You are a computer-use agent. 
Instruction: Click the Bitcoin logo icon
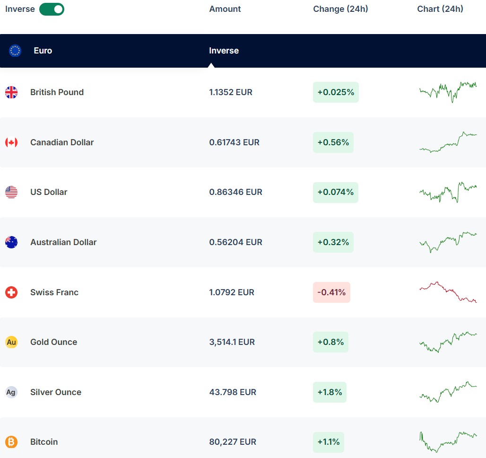[x=11, y=442]
